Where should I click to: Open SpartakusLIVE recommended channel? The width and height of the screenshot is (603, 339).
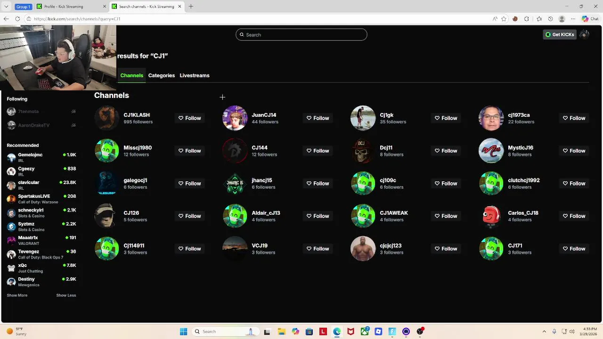(x=41, y=199)
